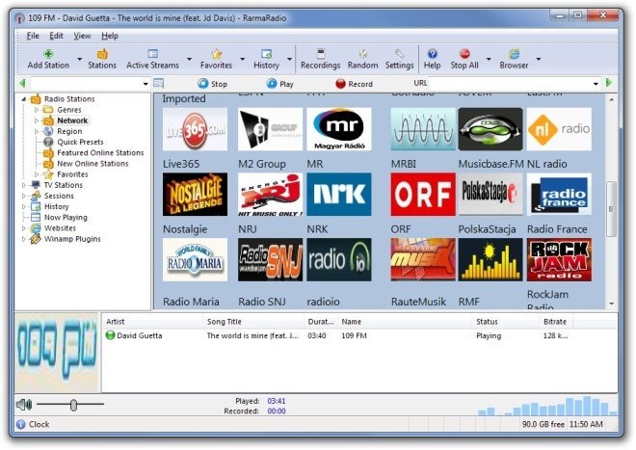Pick a Random station
The width and height of the screenshot is (636, 450).
click(x=362, y=59)
